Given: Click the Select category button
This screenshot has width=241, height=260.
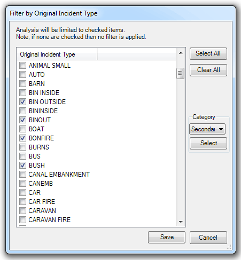Looking at the screenshot, I should 208,143.
